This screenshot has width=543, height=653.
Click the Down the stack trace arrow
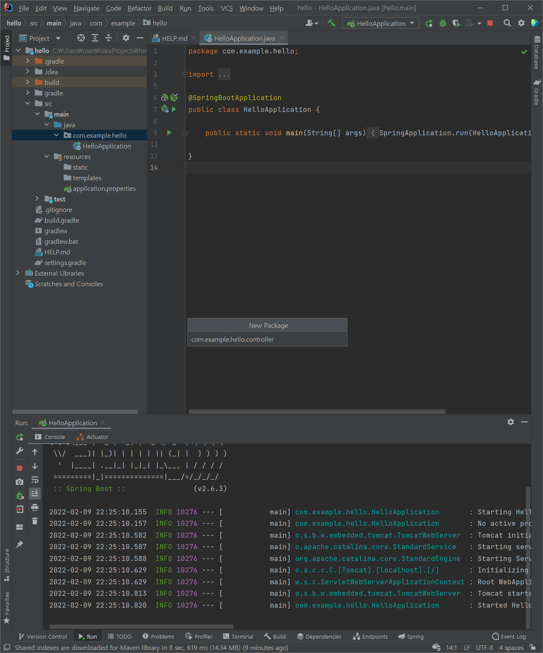[x=35, y=466]
